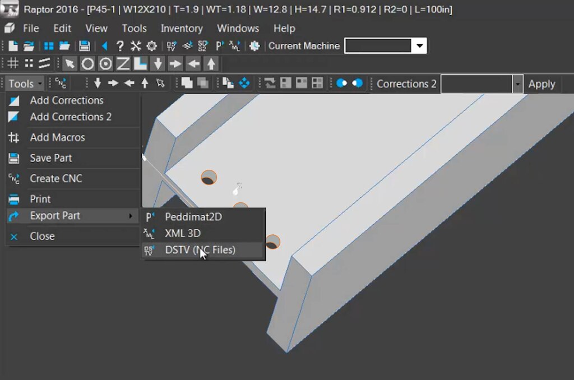Click the grid hash icon in the second toolbar
This screenshot has width=574, height=380.
pyautogui.click(x=12, y=63)
